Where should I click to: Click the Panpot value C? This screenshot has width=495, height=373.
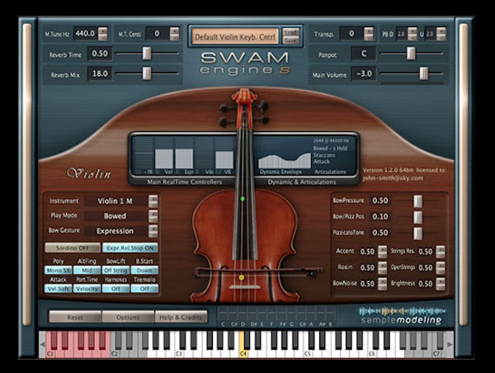tap(364, 54)
